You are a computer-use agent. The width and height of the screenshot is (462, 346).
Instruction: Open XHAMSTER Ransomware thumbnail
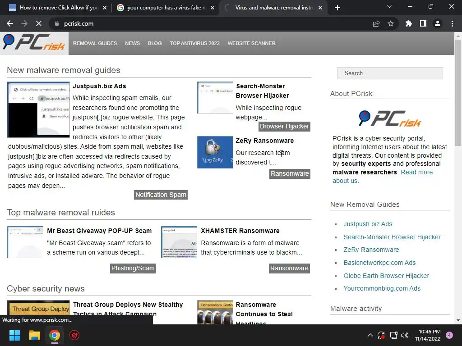179,242
